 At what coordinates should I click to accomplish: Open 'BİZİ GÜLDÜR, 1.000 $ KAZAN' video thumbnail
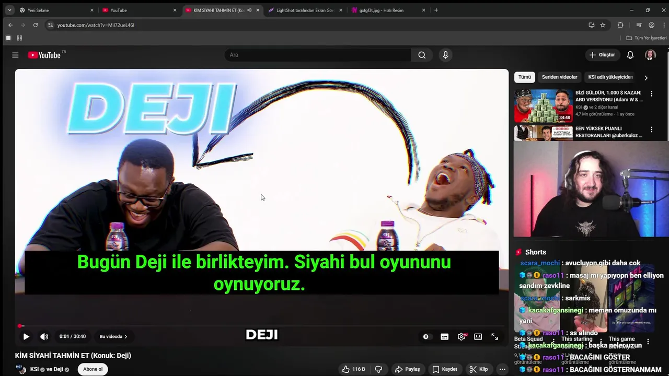click(543, 106)
